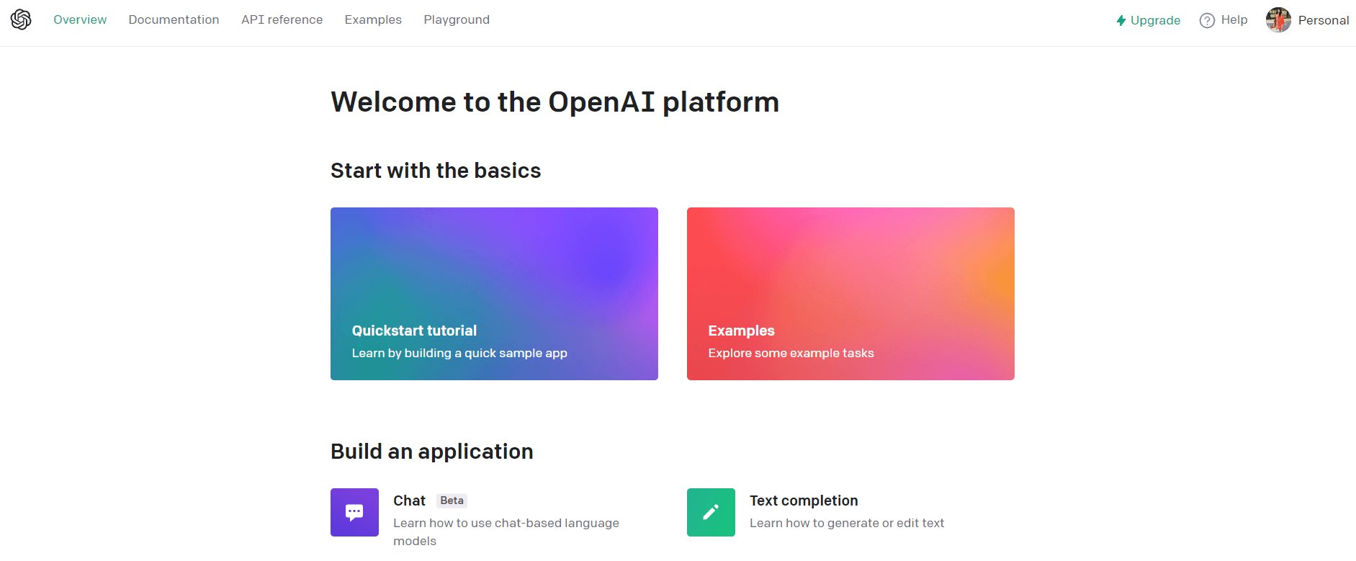This screenshot has height=561, width=1356.
Task: Click 'Learn by building a quick sample app'
Action: click(459, 353)
